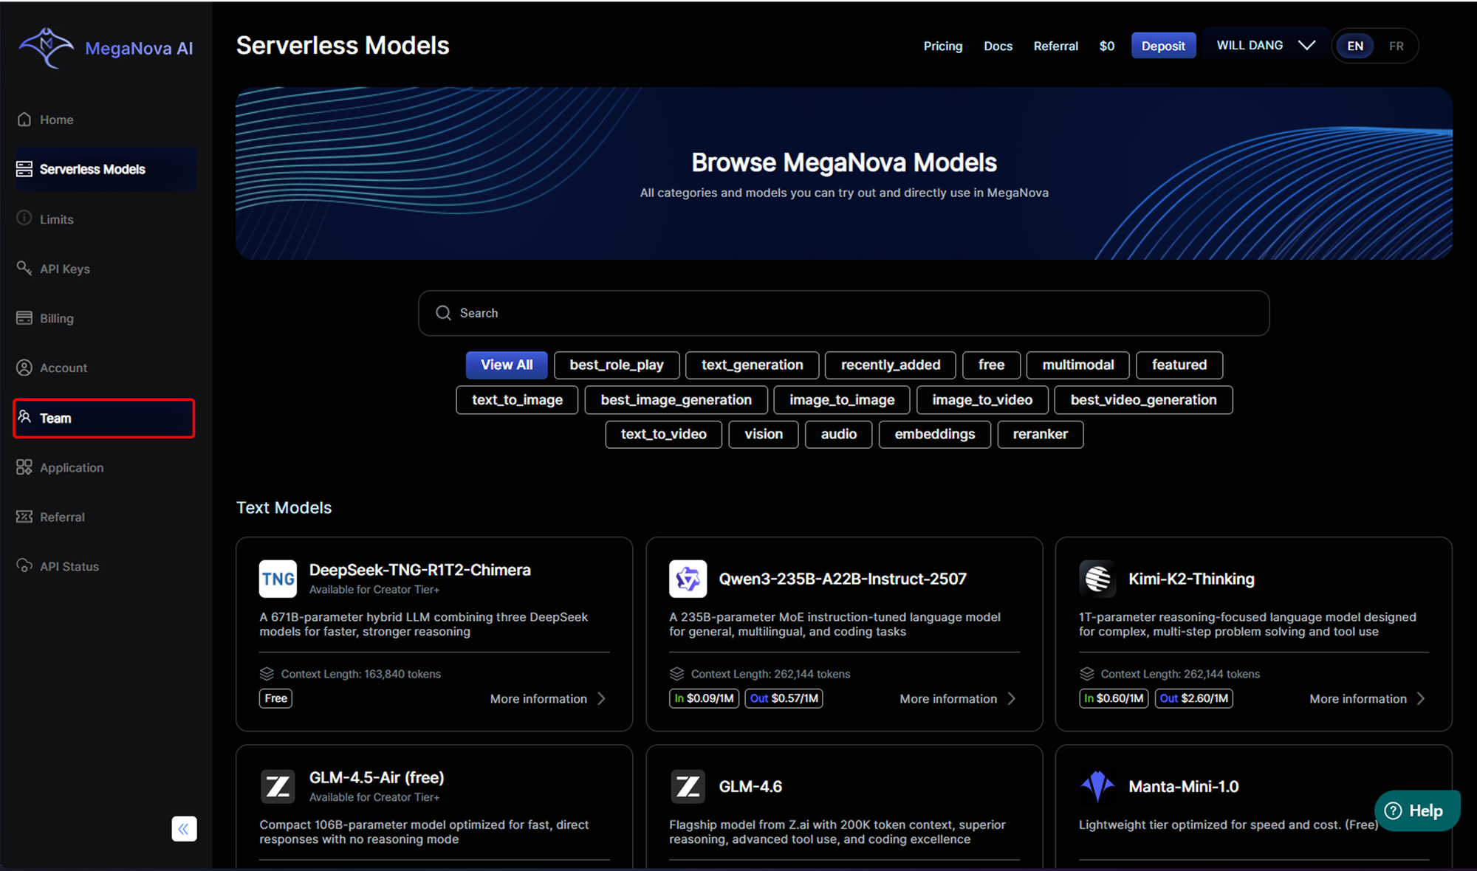
Task: Switch language to FR
Action: click(1396, 46)
